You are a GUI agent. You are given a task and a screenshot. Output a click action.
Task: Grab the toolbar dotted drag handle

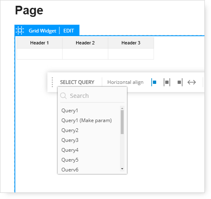pyautogui.click(x=52, y=82)
